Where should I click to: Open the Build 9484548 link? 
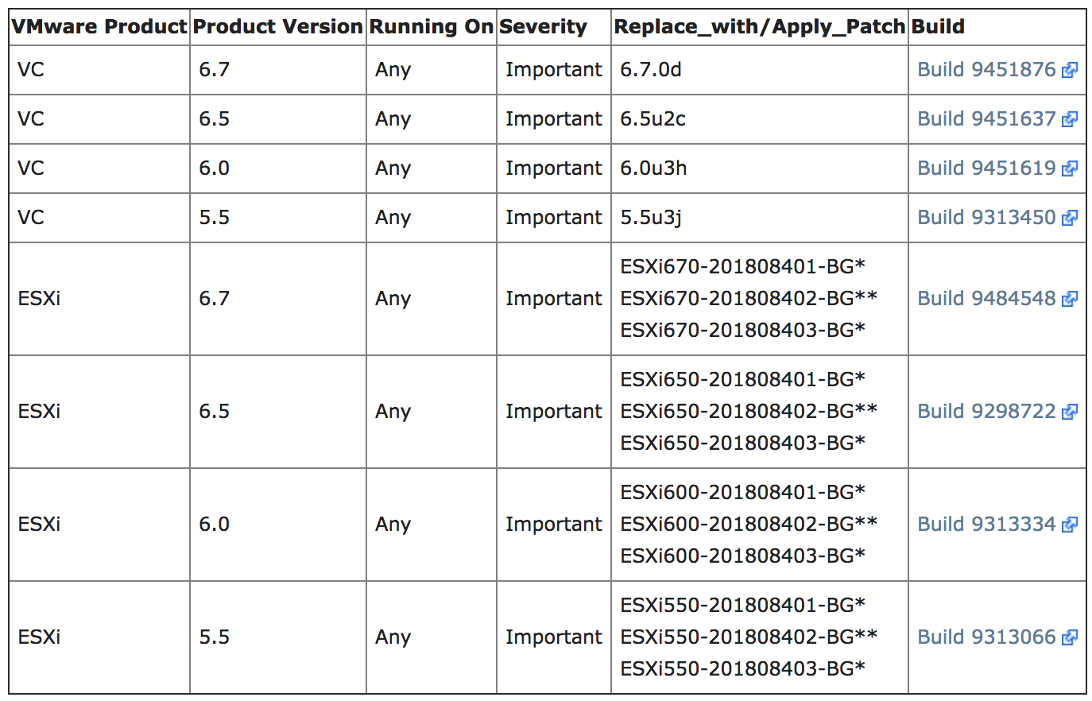[987, 299]
